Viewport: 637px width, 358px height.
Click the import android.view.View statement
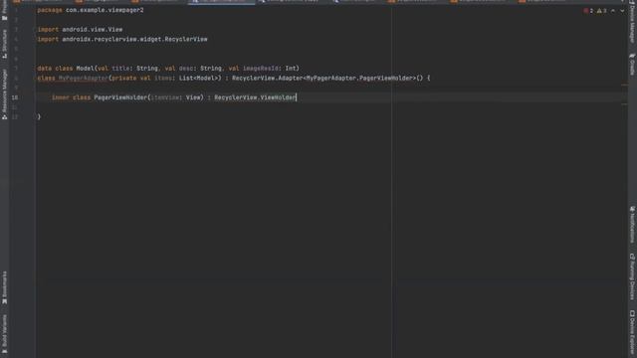click(80, 29)
